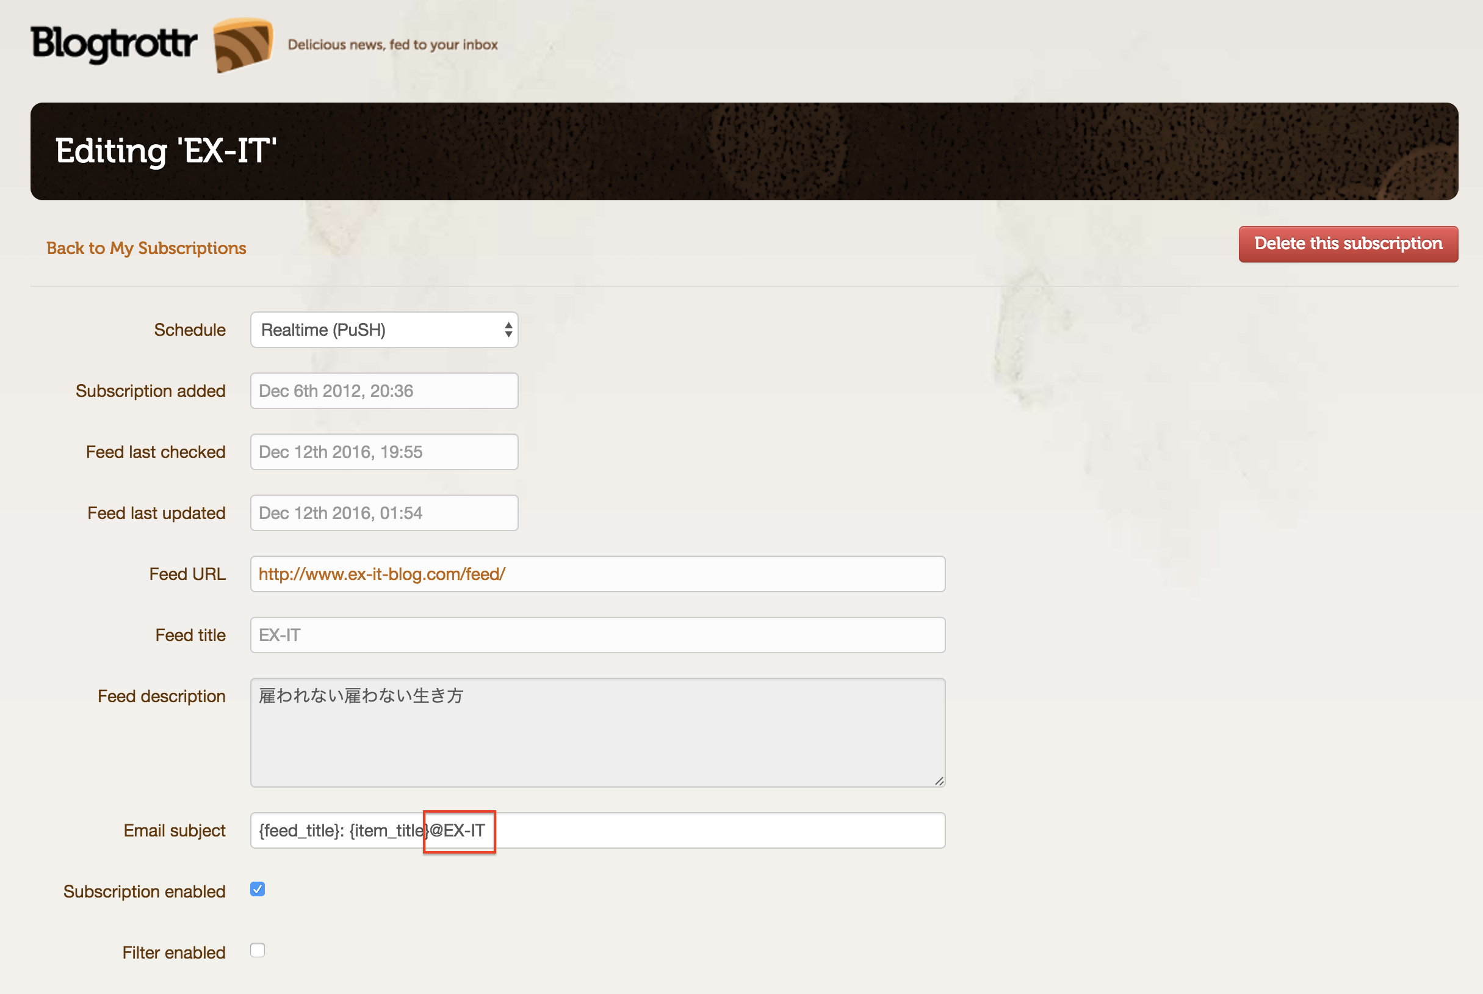
Task: Click the Feed last checked field
Action: point(384,452)
